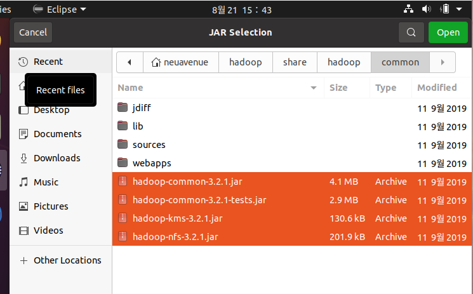Select the common path segment
The height and width of the screenshot is (294, 473).
pyautogui.click(x=400, y=62)
